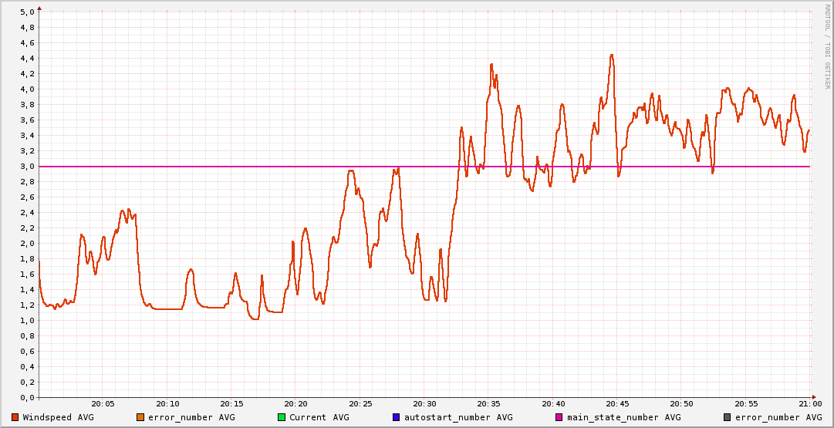Select the Current AVG legend label
The height and width of the screenshot is (428, 834).
coord(319,417)
